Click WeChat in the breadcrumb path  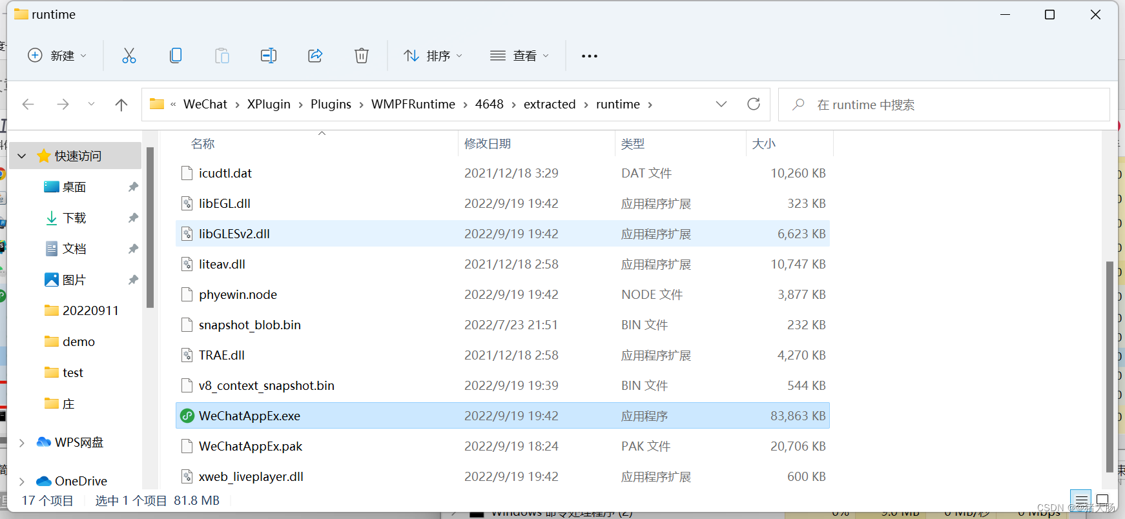tap(205, 104)
